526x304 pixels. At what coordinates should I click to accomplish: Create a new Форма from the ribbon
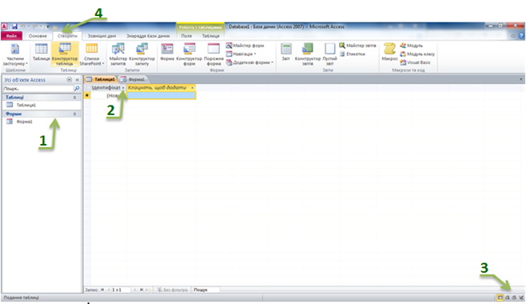pyautogui.click(x=167, y=52)
